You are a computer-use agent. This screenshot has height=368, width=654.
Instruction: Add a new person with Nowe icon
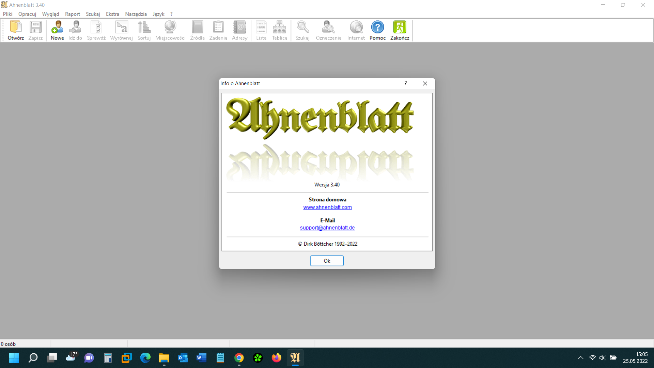click(57, 27)
